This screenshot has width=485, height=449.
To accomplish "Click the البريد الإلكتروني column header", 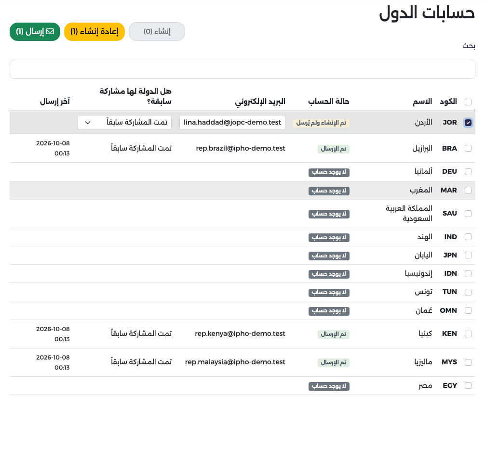I will click(260, 102).
